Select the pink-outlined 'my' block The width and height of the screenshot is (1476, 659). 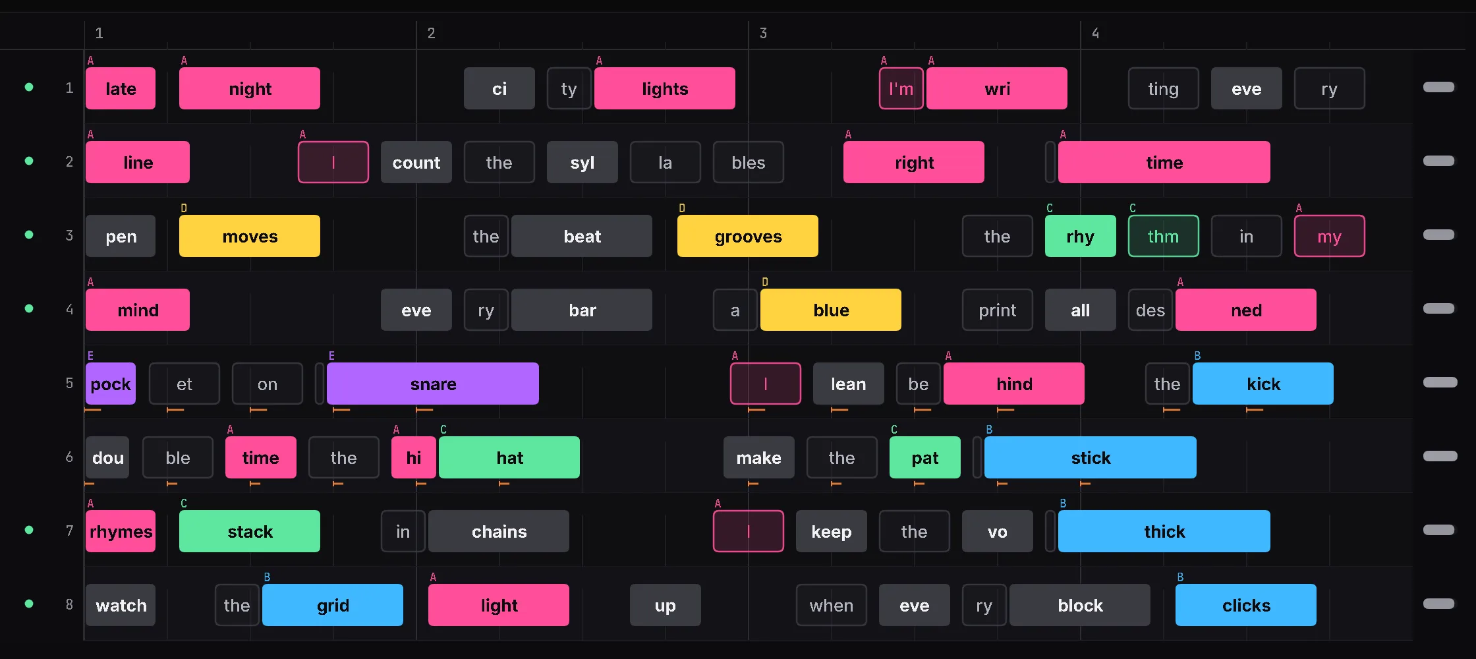[1330, 236]
